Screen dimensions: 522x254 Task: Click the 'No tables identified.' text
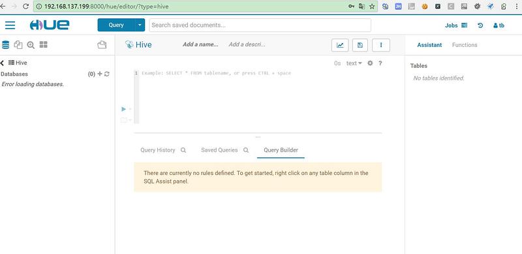point(438,78)
